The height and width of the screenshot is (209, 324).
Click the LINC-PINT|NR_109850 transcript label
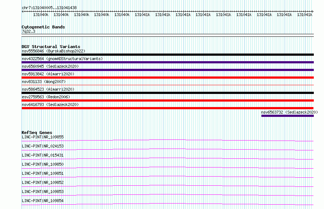(43, 164)
